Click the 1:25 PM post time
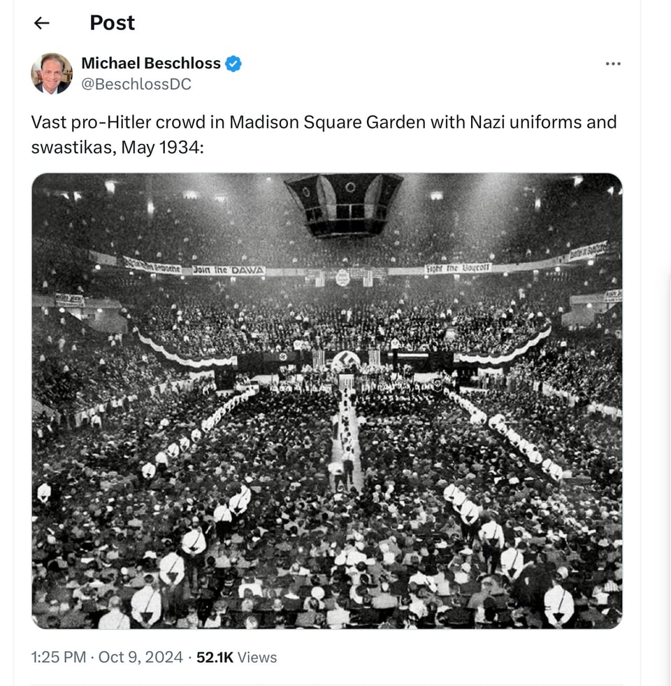 point(59,657)
